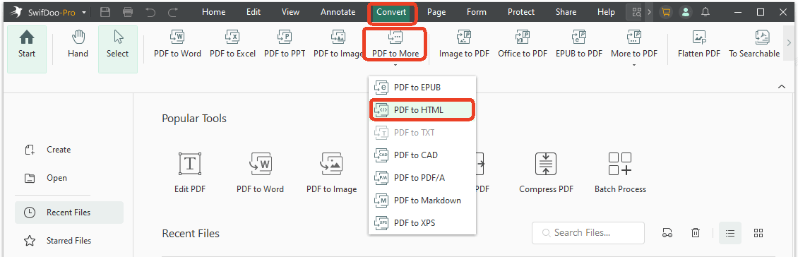Screen dimensions: 798x257
Task: Choose PDF to HTML from menu
Action: [x=422, y=110]
